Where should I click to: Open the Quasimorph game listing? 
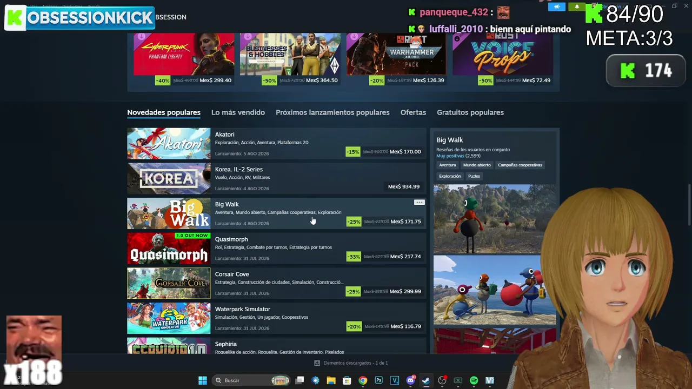coord(277,249)
